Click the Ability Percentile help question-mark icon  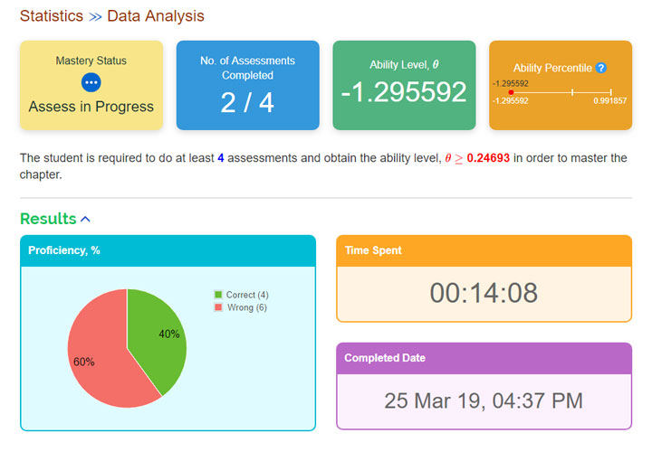[x=601, y=68]
